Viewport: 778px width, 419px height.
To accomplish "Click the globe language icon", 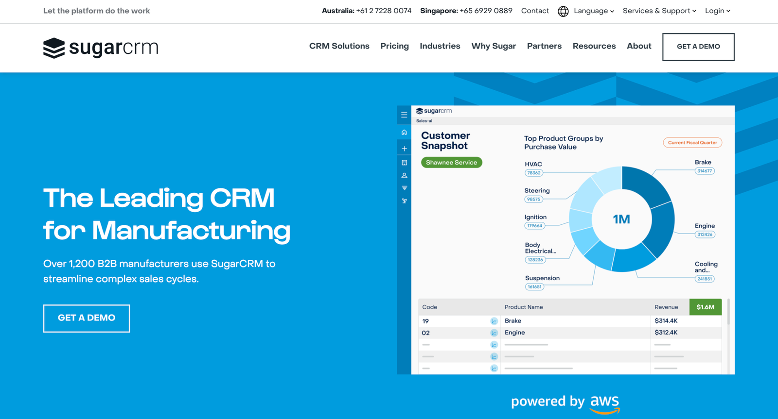I will (x=563, y=11).
